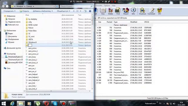Open Skype from taskbar

pos(55,103)
